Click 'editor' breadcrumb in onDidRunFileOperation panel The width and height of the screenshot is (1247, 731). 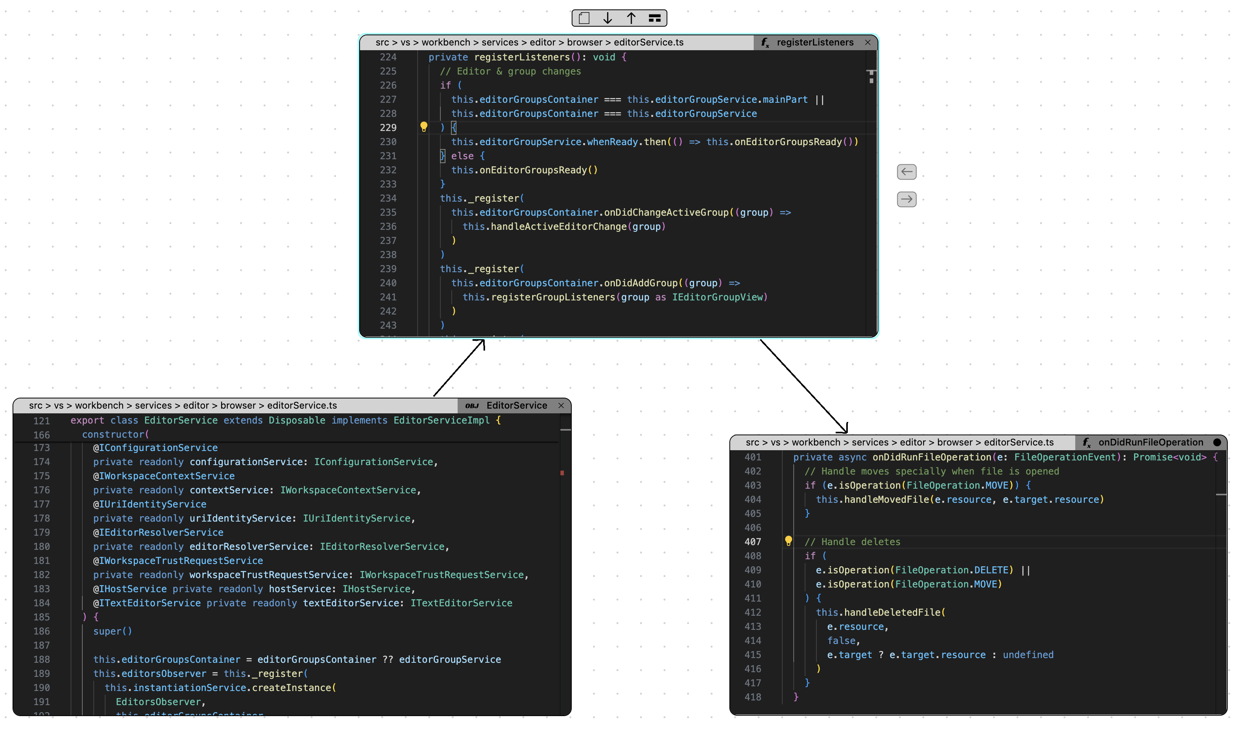click(x=913, y=442)
